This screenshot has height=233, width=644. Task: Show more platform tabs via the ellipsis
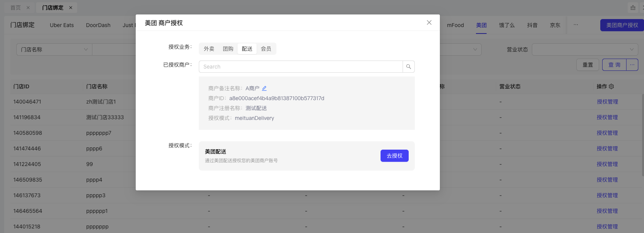point(576,25)
